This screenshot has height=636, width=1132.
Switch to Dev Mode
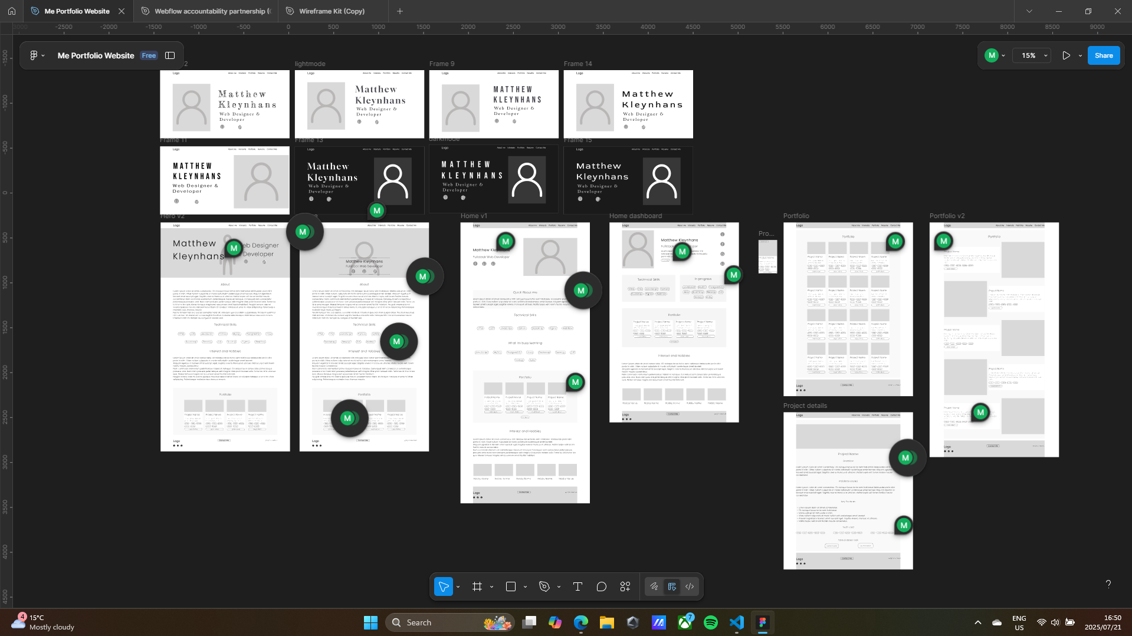[690, 586]
